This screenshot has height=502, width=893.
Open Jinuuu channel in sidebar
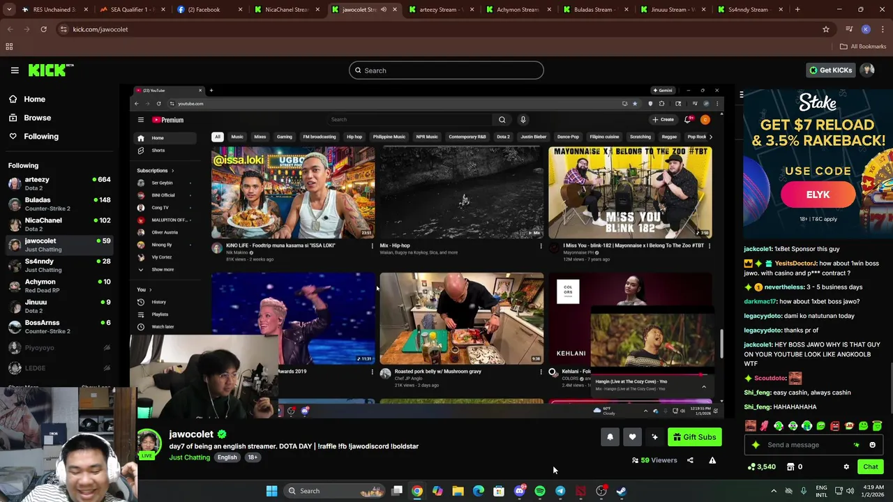point(59,305)
